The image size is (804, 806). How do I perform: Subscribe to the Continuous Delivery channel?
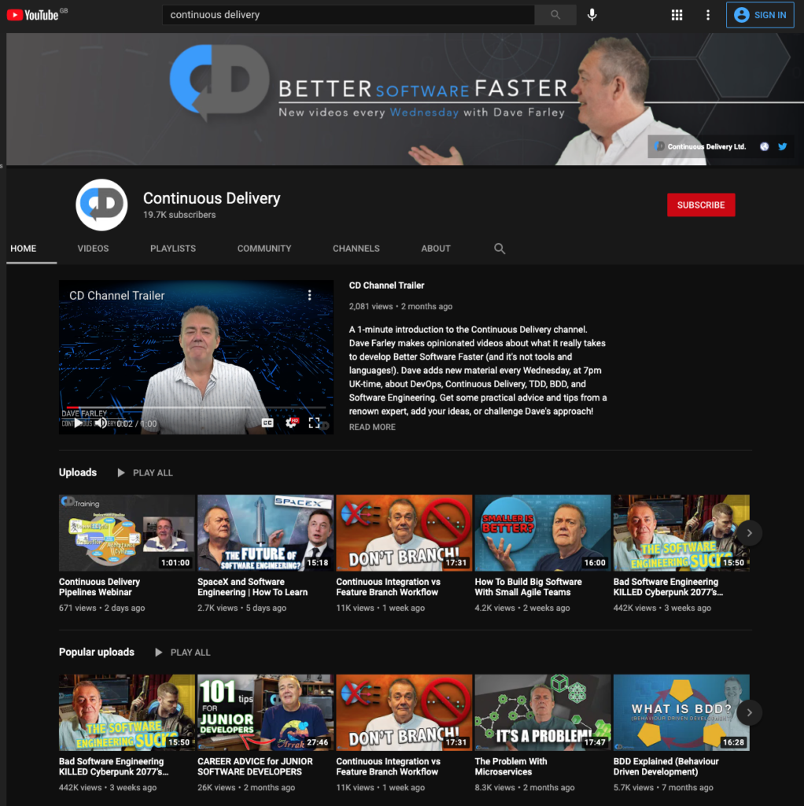click(x=700, y=205)
